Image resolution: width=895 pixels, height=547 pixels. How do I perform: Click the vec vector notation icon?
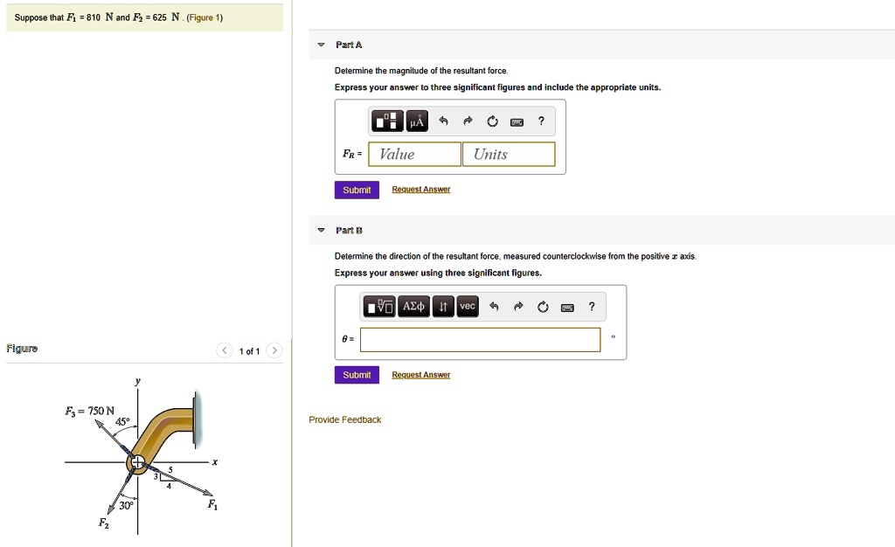click(468, 307)
